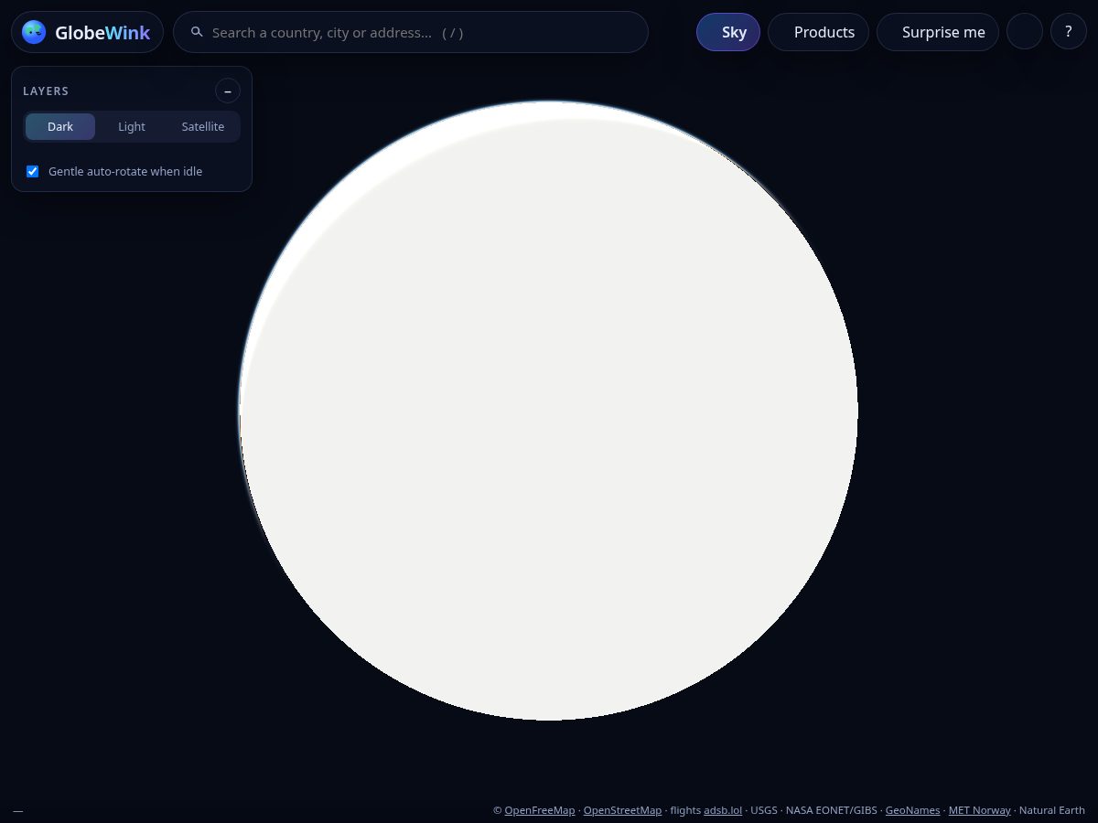Open the adsb.lol flights link
The width and height of the screenshot is (1098, 823).
pyautogui.click(x=723, y=810)
